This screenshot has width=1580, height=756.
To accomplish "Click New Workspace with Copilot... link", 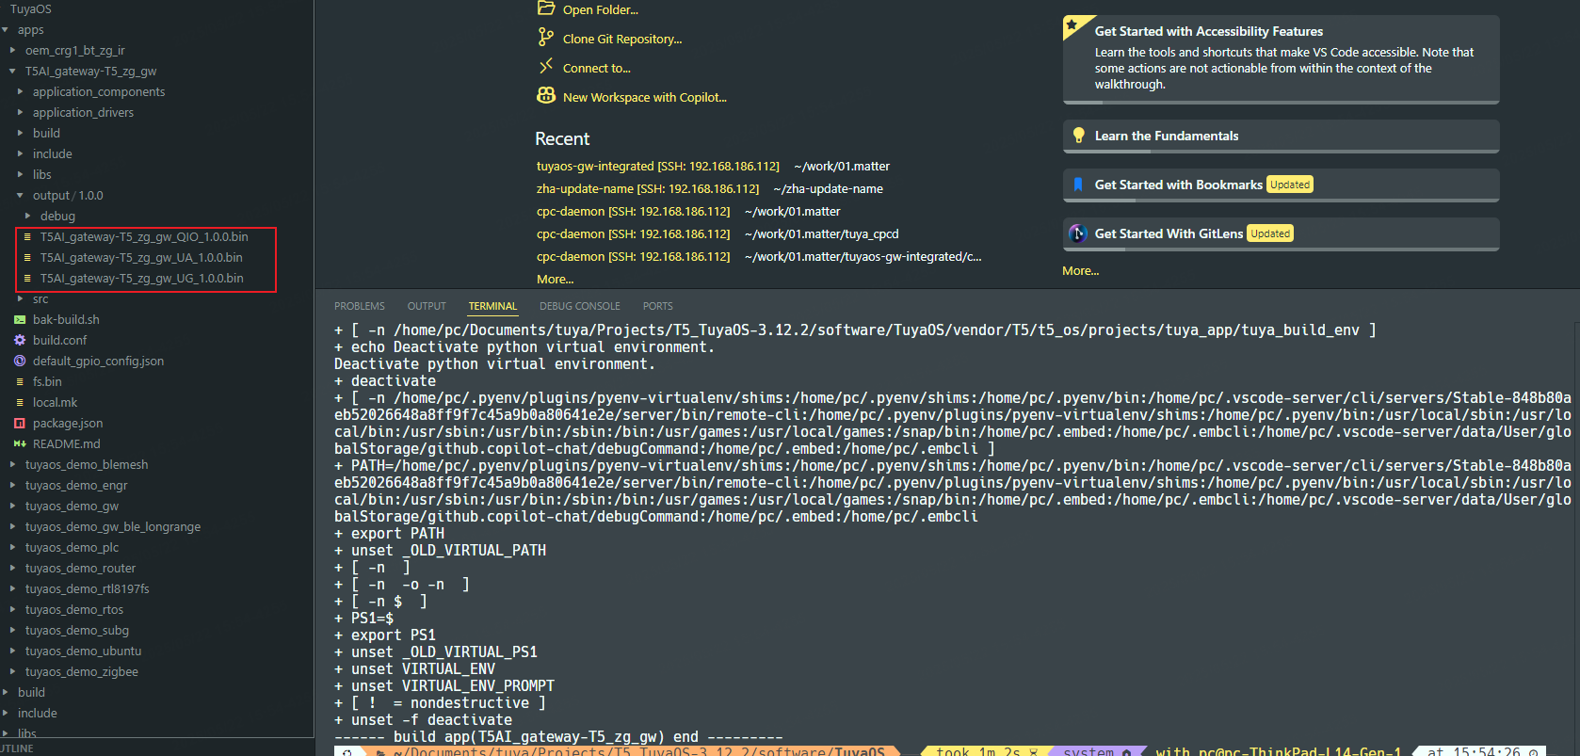I will pos(645,97).
